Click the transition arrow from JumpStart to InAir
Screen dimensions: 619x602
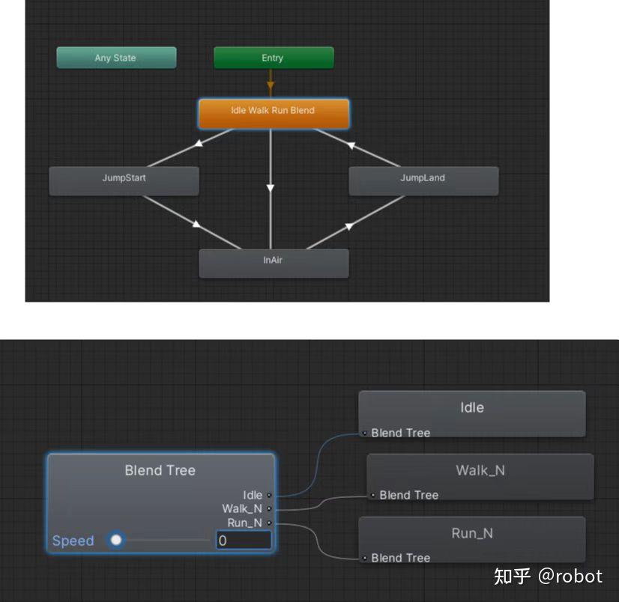[x=196, y=224]
